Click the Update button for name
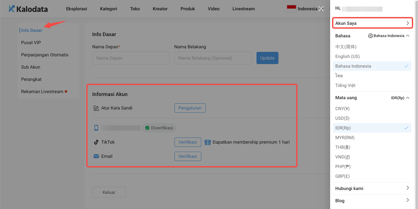This screenshot has width=418, height=209. [267, 58]
